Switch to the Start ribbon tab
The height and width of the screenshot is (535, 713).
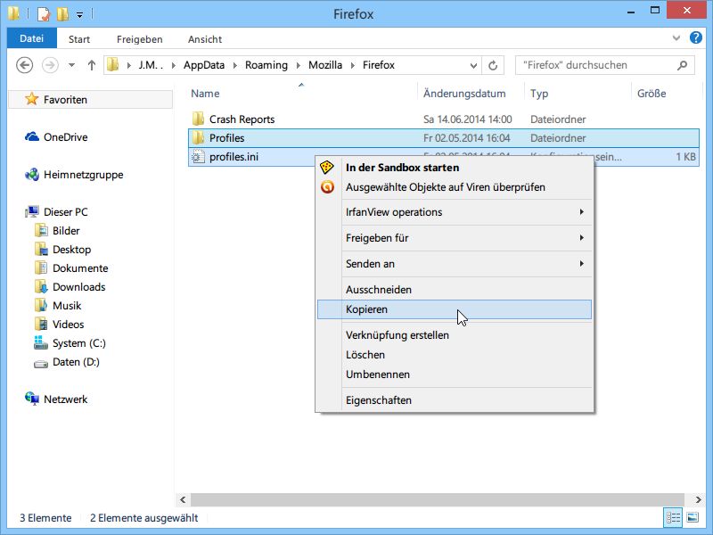(79, 39)
